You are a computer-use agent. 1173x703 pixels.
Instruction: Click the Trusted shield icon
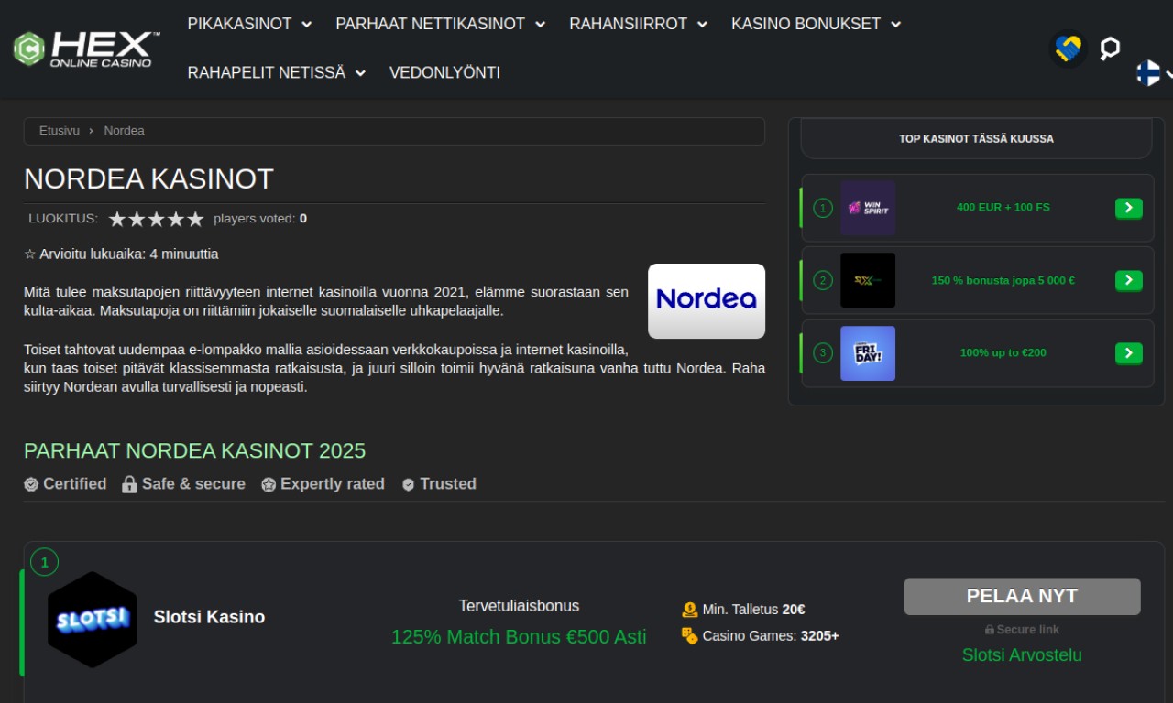click(408, 484)
